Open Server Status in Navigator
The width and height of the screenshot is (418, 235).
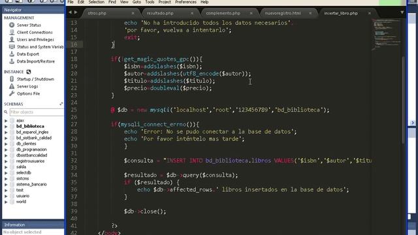click(29, 25)
